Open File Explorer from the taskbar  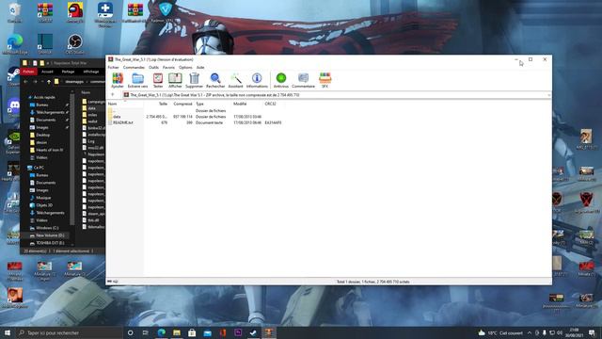click(177, 332)
